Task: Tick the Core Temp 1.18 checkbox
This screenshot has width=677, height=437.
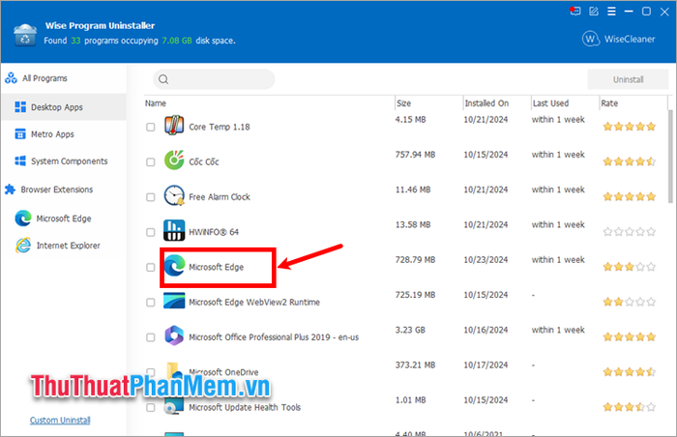Action: [150, 127]
